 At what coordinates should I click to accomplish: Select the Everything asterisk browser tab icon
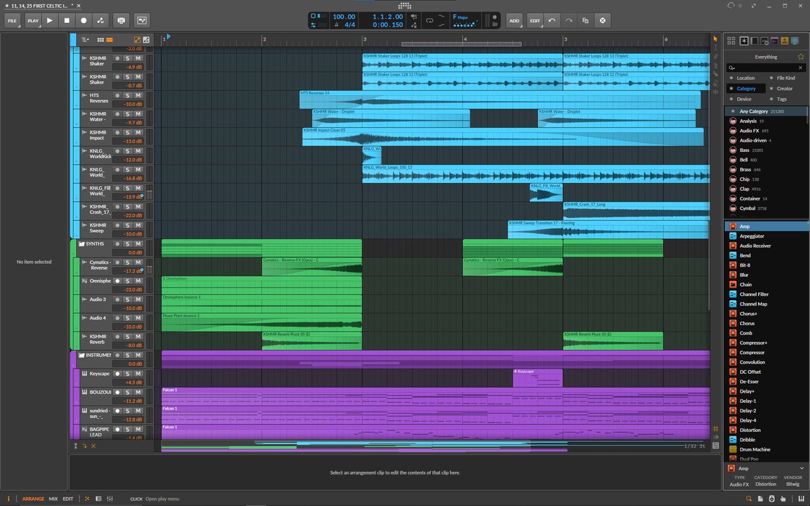[x=743, y=41]
